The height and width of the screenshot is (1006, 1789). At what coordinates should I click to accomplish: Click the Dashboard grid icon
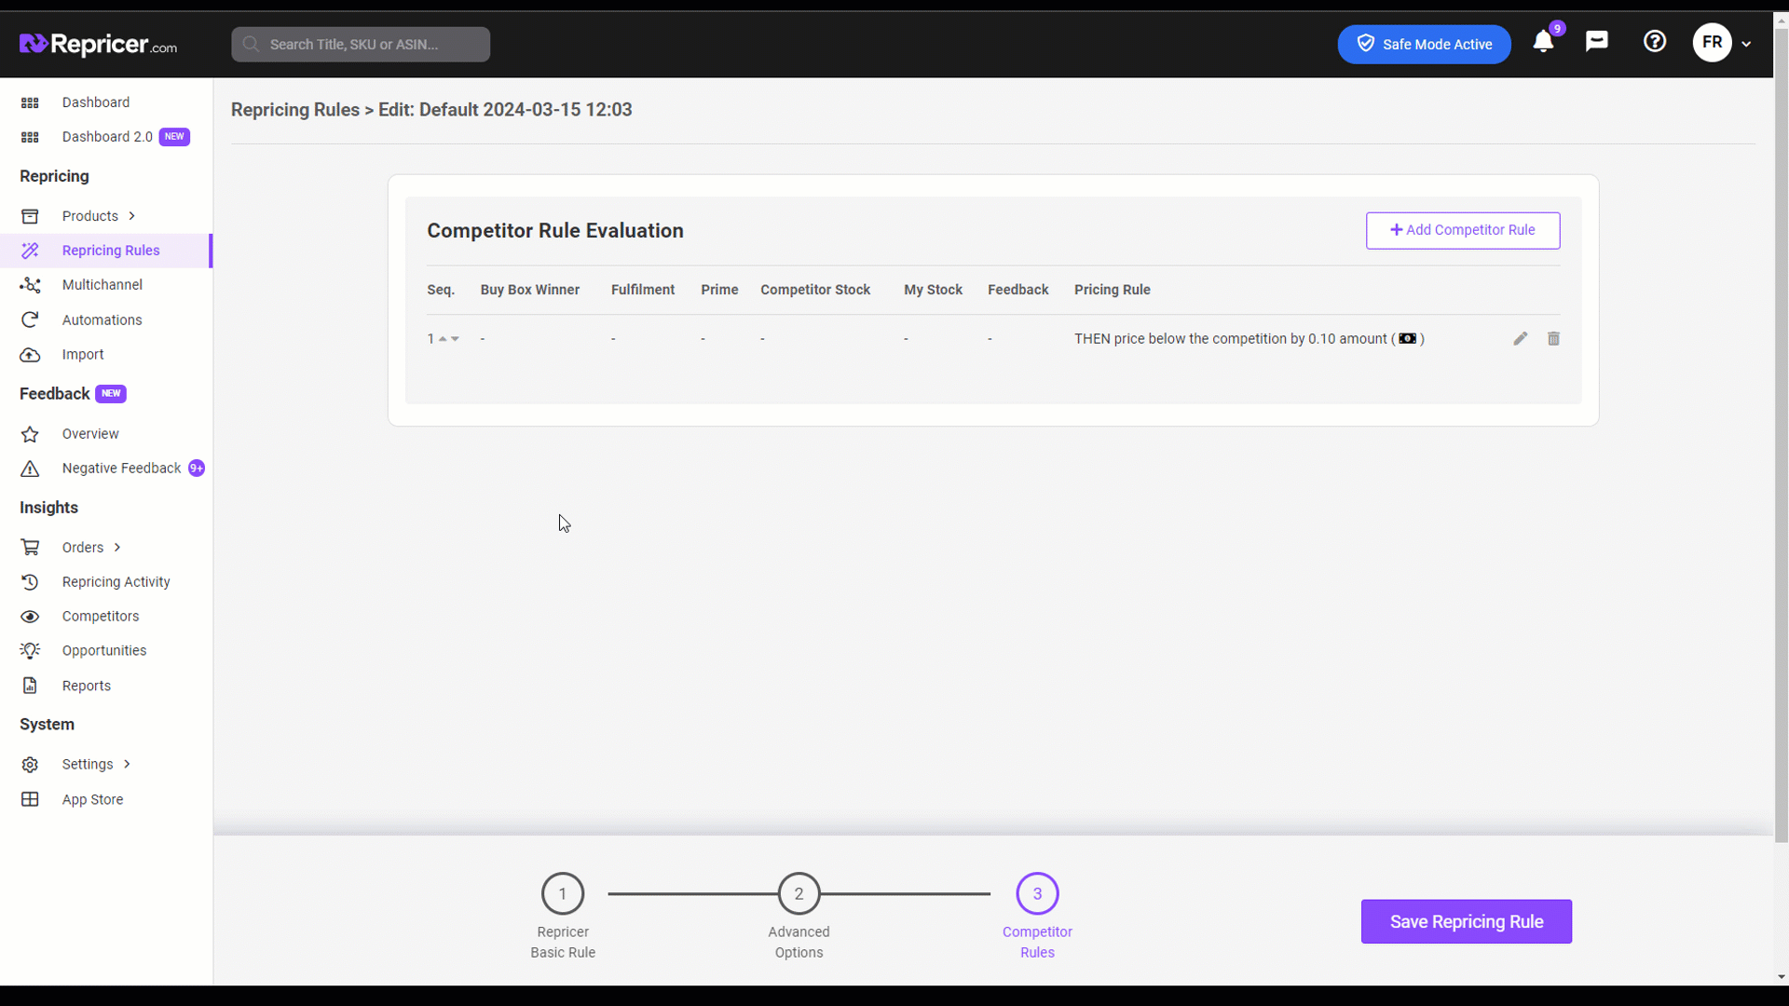[x=30, y=102]
